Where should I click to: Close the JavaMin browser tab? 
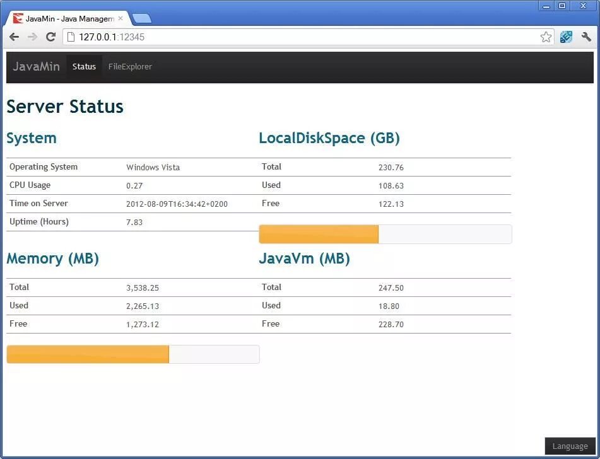[120, 18]
